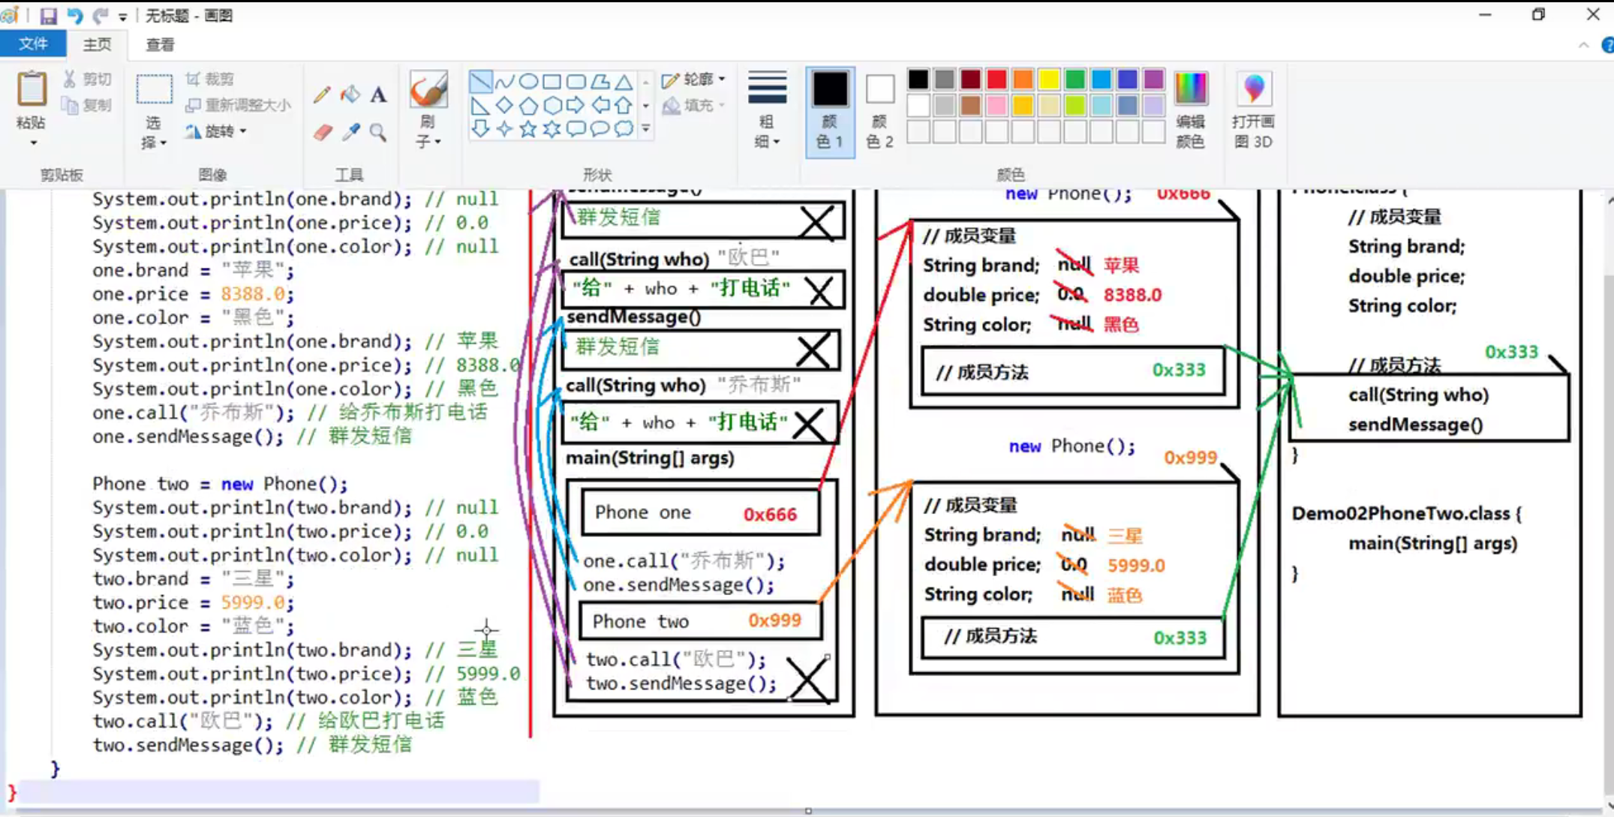Click the Brushes tool icon
The width and height of the screenshot is (1614, 817).
point(428,90)
